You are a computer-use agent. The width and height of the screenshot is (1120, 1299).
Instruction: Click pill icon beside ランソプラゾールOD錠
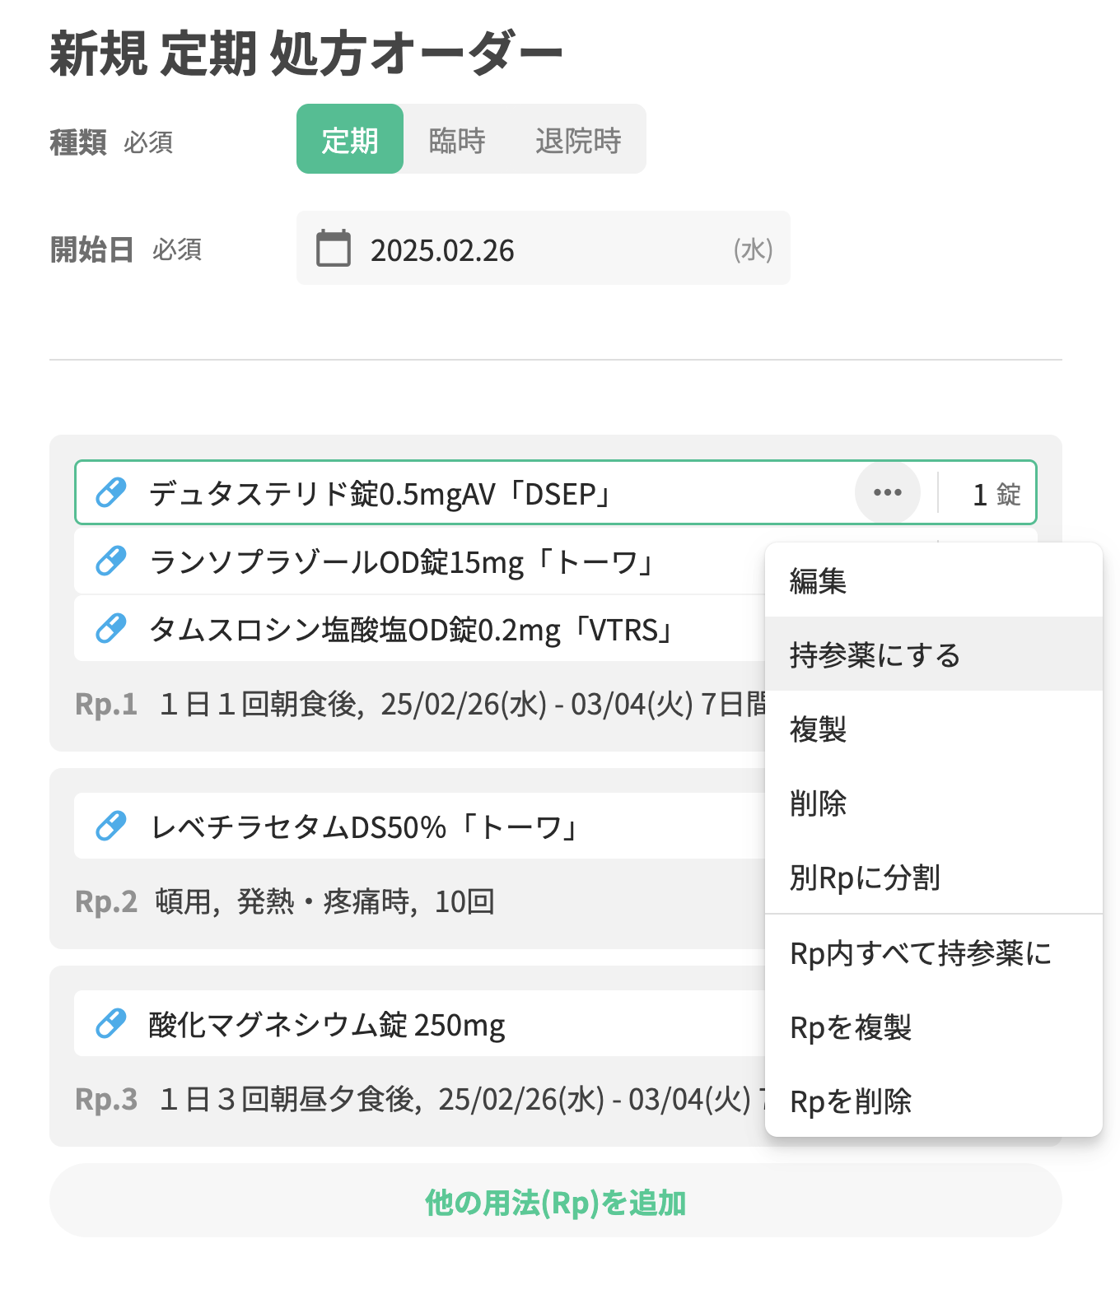click(111, 561)
